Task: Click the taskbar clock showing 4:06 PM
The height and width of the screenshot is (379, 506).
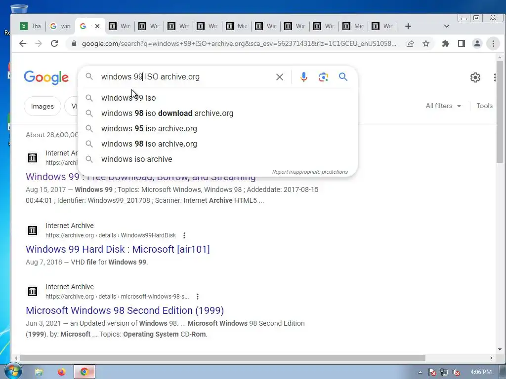Action: point(481,372)
